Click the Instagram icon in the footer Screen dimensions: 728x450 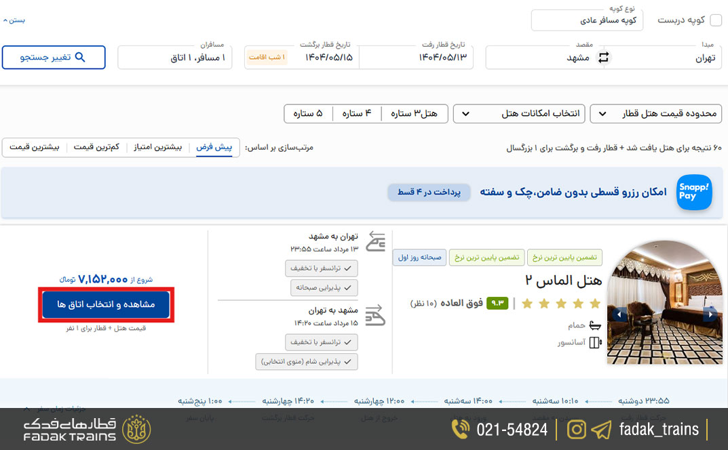click(x=576, y=429)
